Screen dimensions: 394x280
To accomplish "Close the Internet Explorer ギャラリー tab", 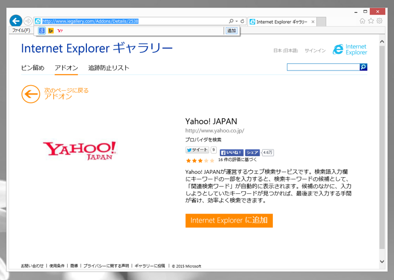I will [313, 22].
